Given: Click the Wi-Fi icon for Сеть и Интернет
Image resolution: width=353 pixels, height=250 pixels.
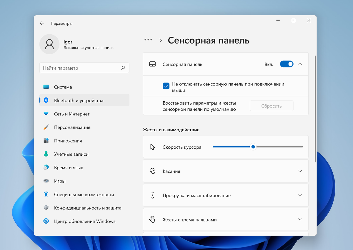Looking at the screenshot, I should tap(46, 114).
